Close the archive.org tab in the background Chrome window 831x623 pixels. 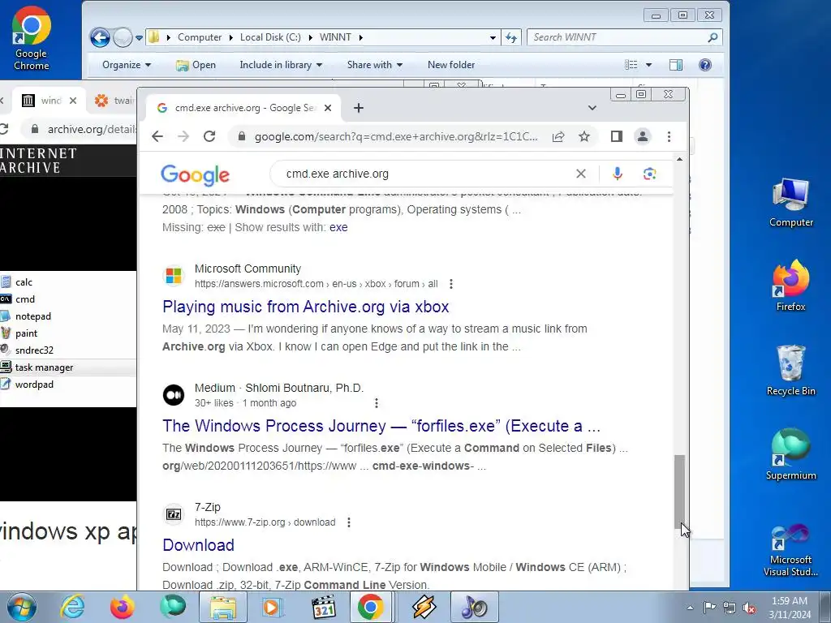[73, 100]
